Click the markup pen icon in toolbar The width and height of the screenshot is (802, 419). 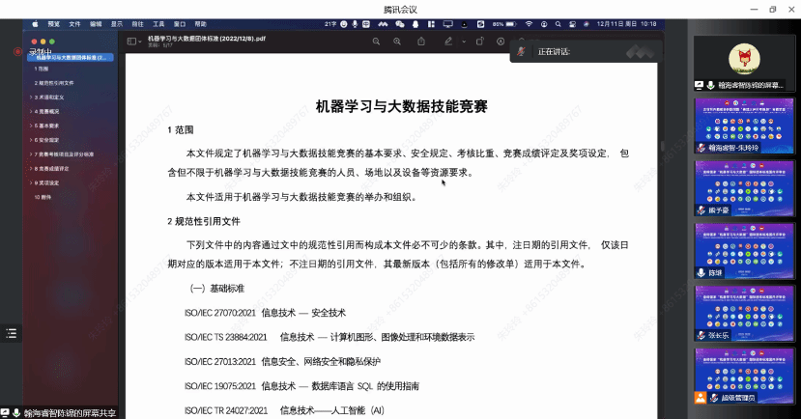coord(448,42)
